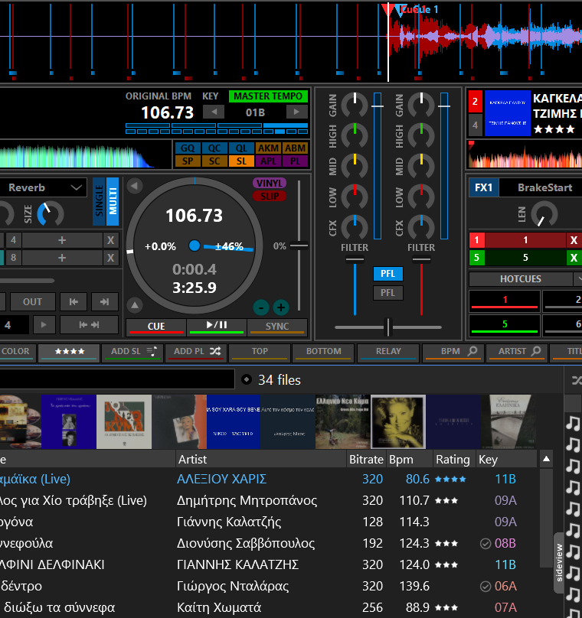Sort tracks by the Artist column header
The height and width of the screenshot is (618, 582).
point(192,460)
